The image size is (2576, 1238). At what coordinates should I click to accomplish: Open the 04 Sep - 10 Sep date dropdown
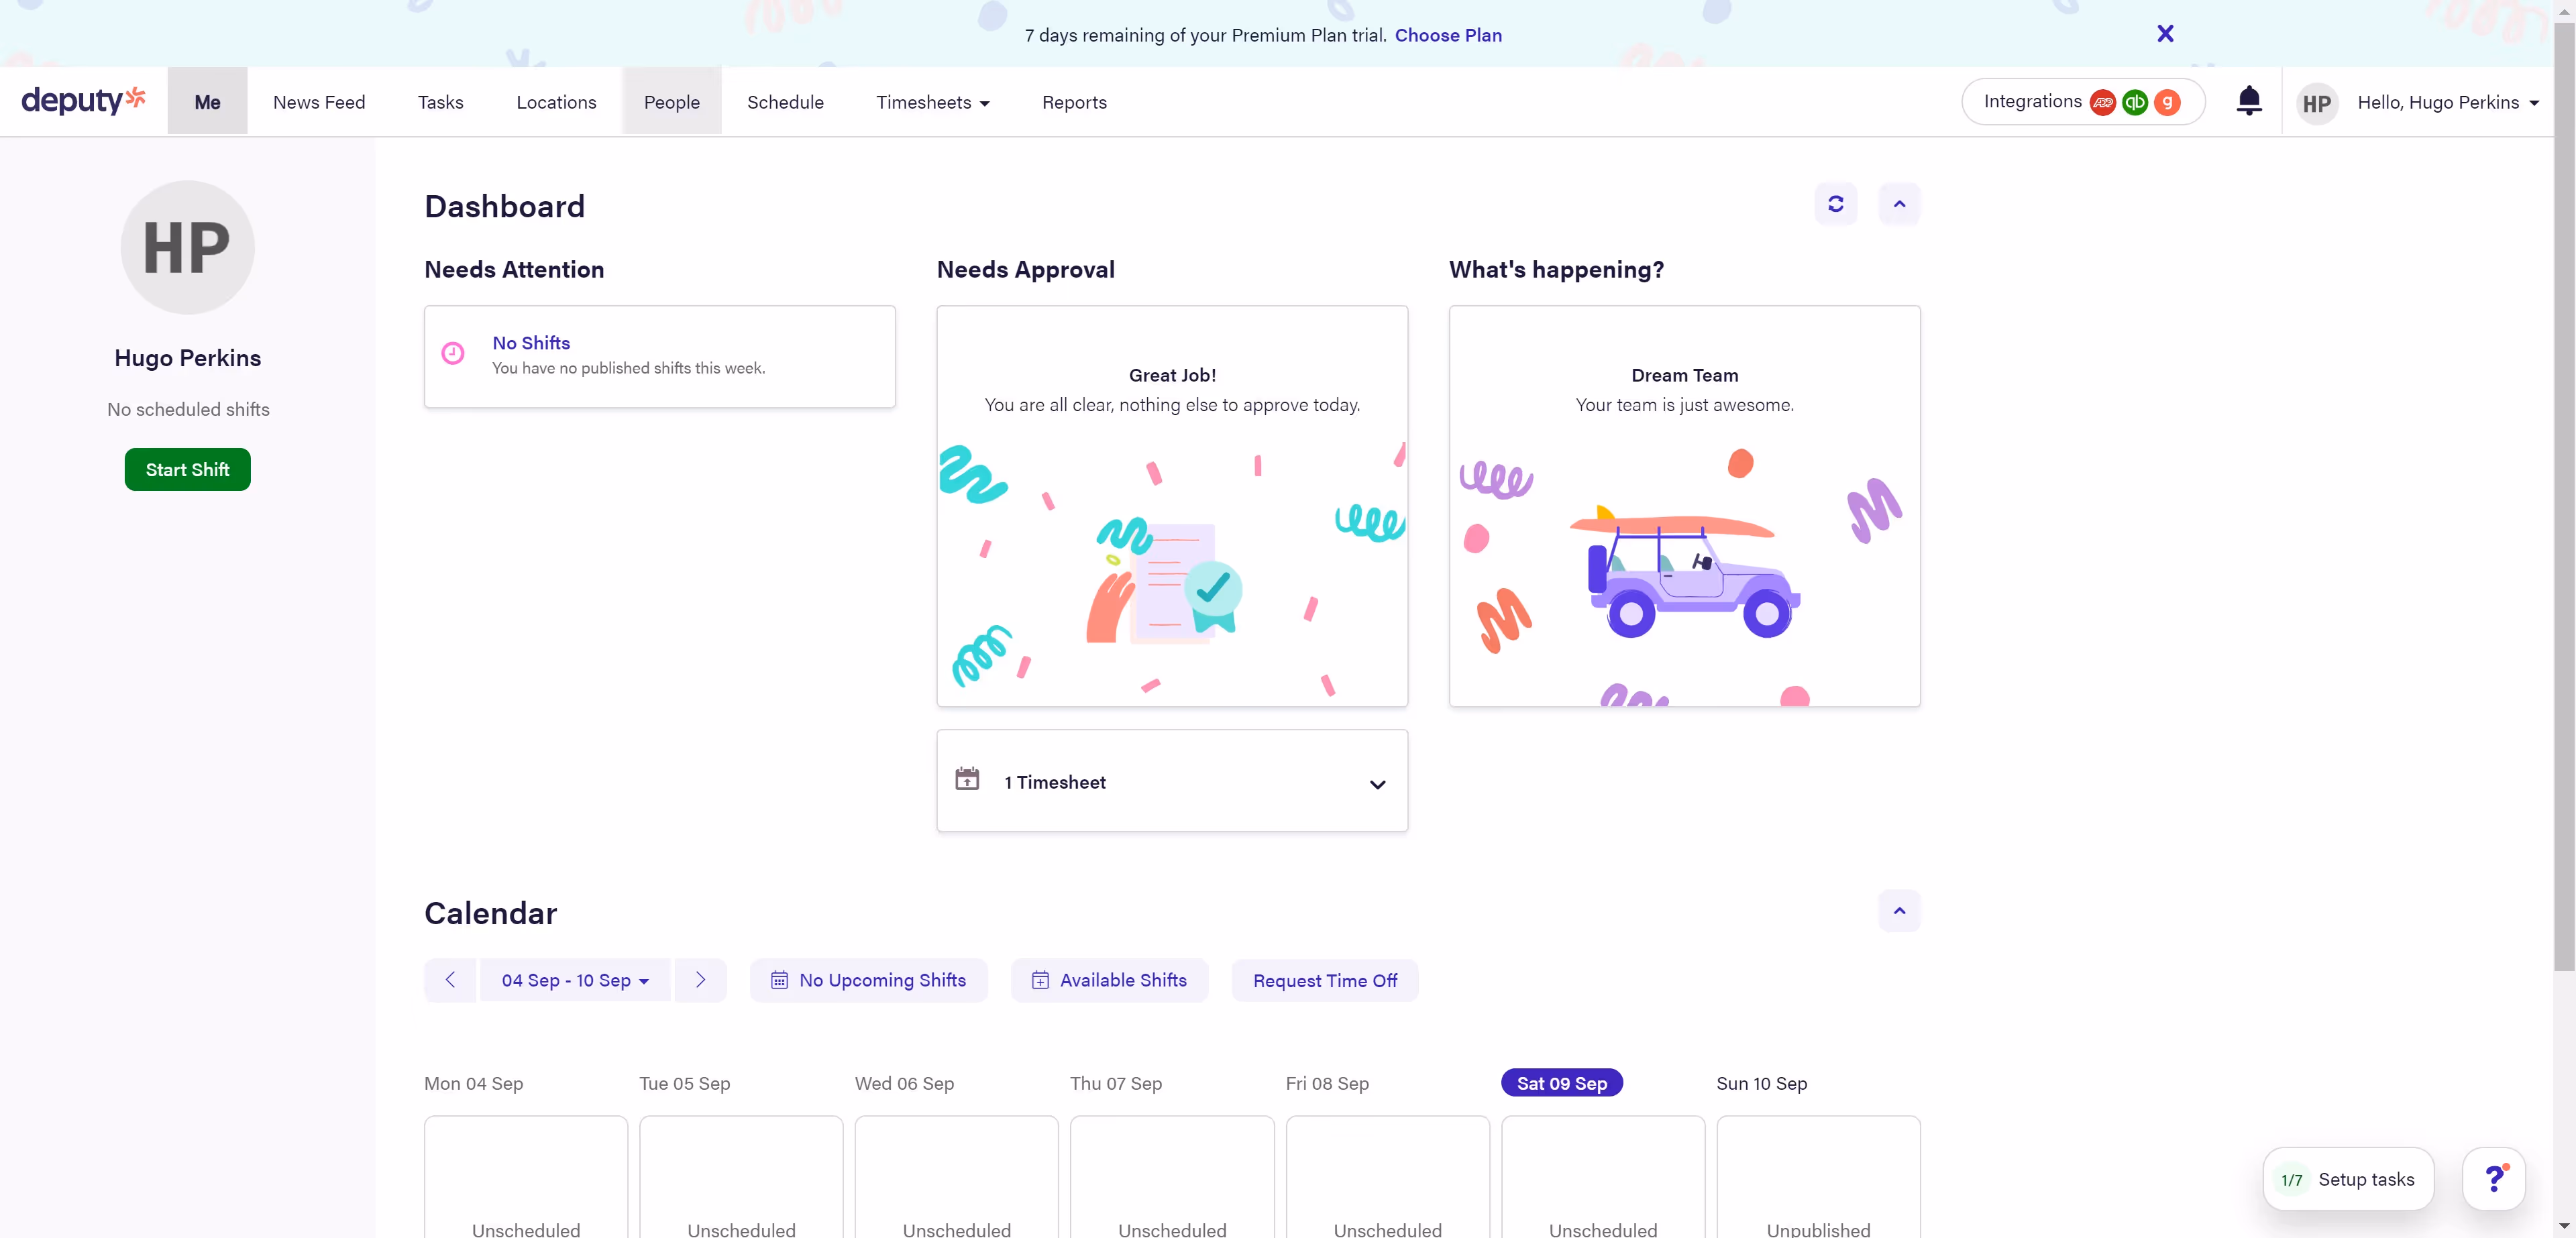(x=575, y=980)
